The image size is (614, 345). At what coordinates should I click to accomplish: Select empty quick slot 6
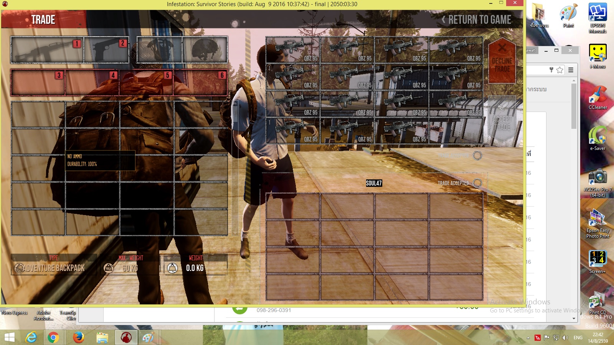(x=201, y=82)
